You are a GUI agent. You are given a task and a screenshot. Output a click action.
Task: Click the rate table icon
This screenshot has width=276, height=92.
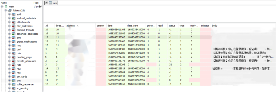14,65
